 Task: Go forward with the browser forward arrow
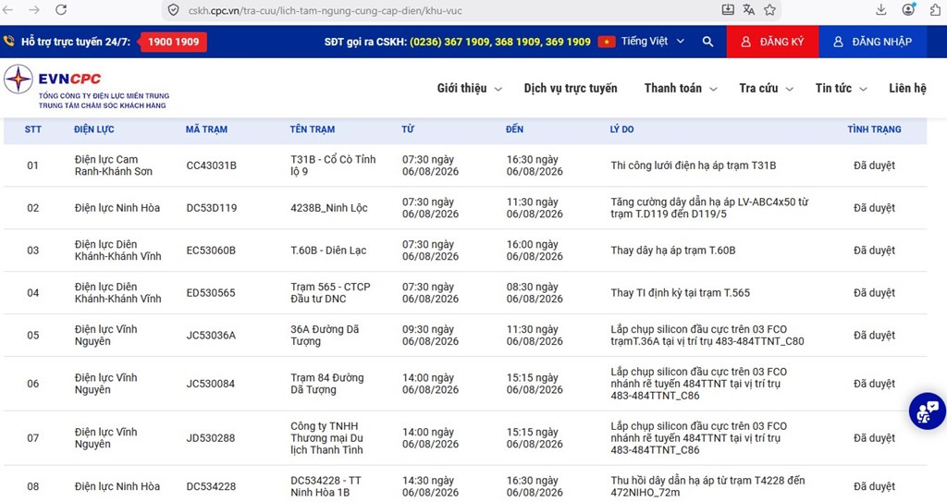coord(34,9)
